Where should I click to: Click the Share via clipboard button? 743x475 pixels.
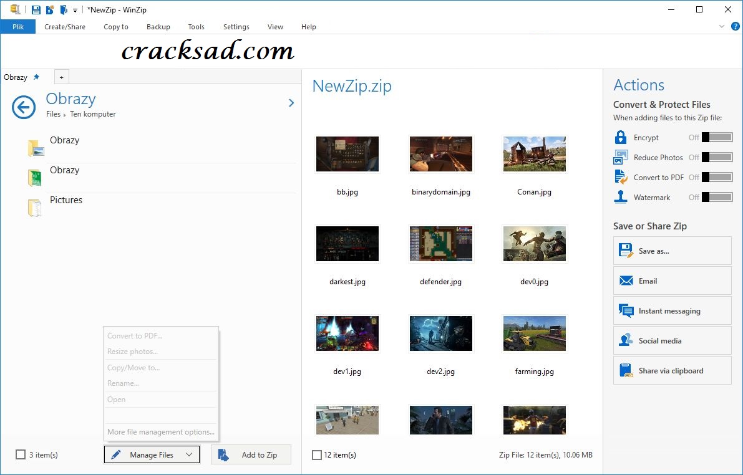pyautogui.click(x=673, y=370)
